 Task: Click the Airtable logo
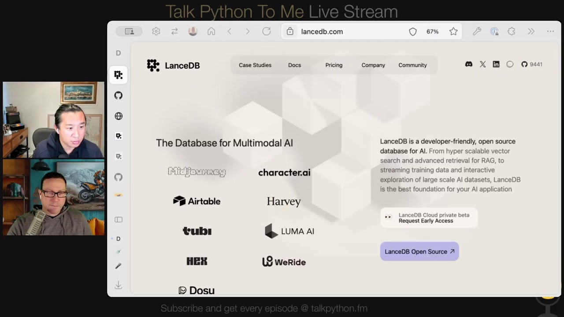[x=197, y=201]
